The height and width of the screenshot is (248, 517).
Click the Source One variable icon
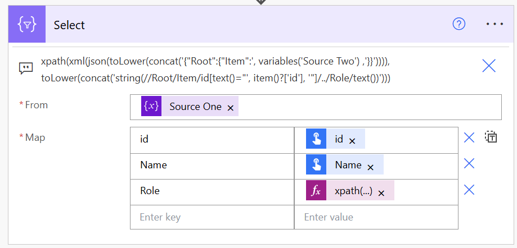[x=151, y=107]
